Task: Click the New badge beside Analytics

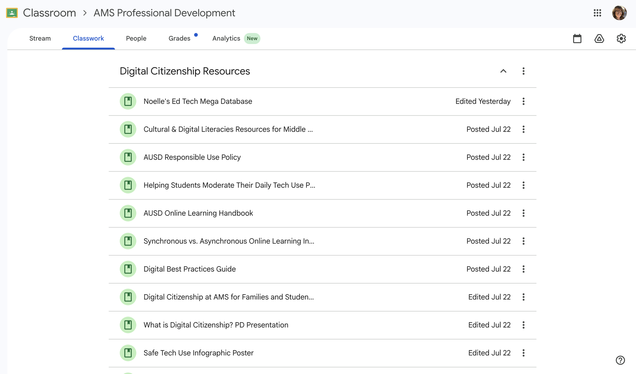Action: pyautogui.click(x=252, y=38)
